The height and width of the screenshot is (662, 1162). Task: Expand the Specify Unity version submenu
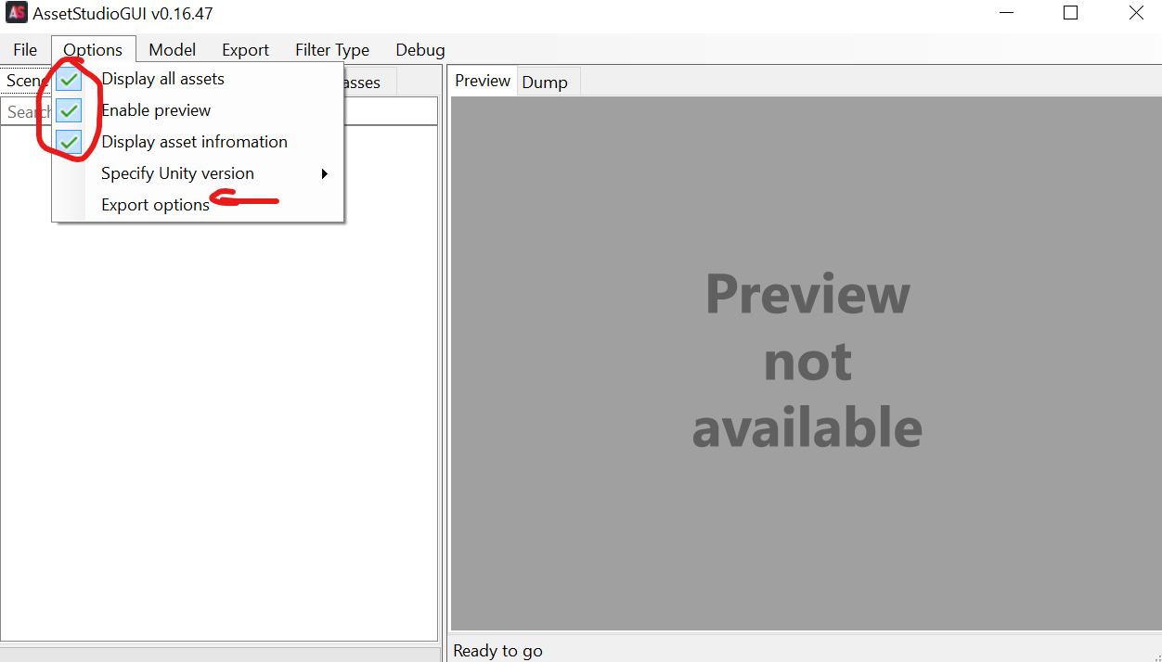coord(199,173)
